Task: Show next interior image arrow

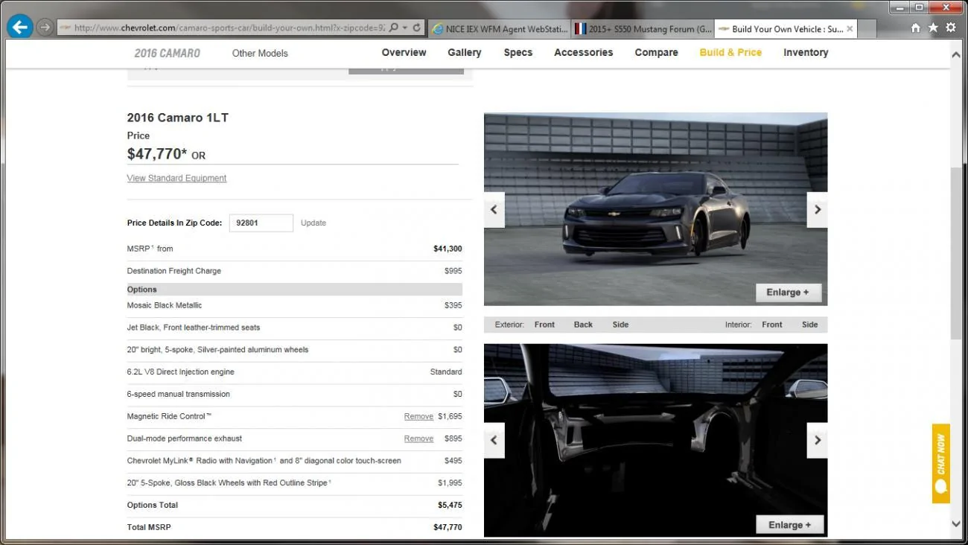Action: coord(817,440)
